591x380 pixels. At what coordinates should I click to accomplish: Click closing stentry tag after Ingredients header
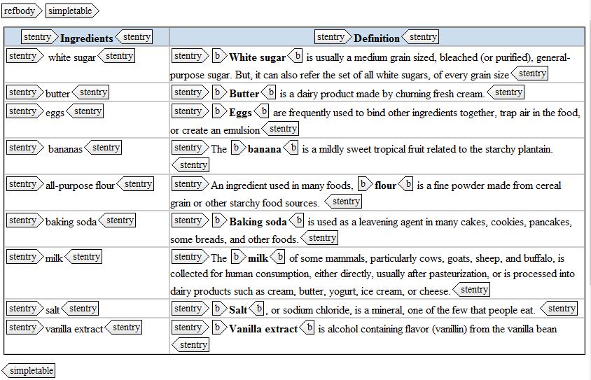click(x=134, y=37)
